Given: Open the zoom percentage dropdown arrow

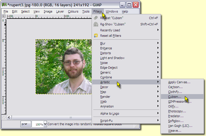Looking at the screenshot, I should [x=45, y=124].
